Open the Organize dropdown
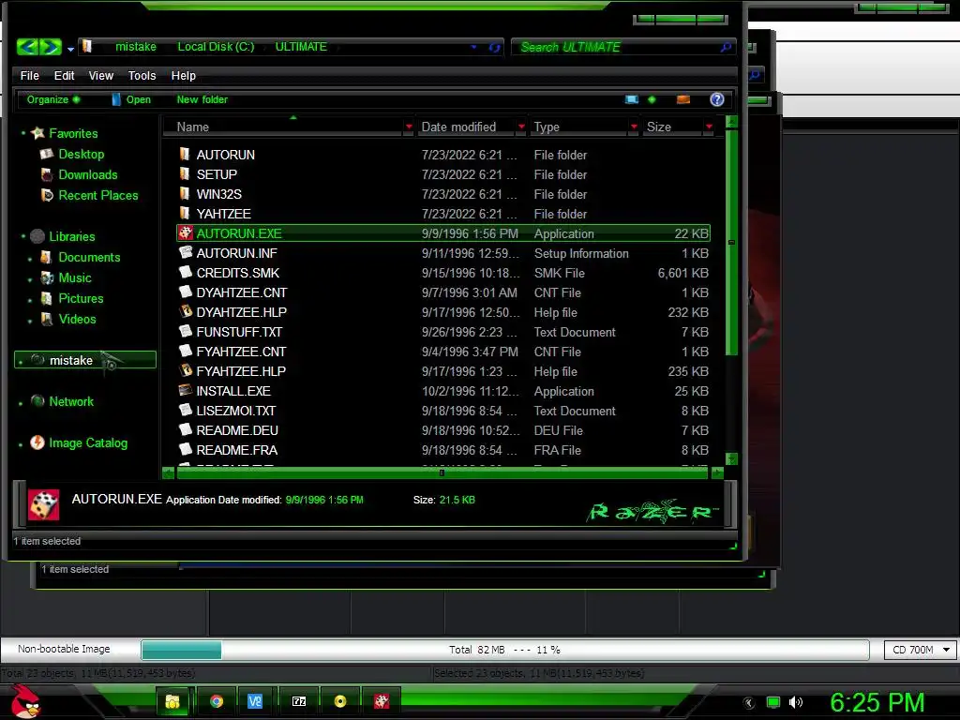This screenshot has width=960, height=720. click(53, 99)
